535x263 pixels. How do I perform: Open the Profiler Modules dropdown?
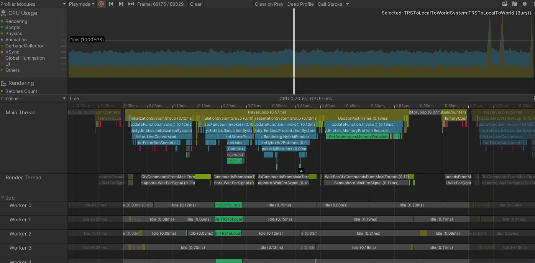point(33,4)
